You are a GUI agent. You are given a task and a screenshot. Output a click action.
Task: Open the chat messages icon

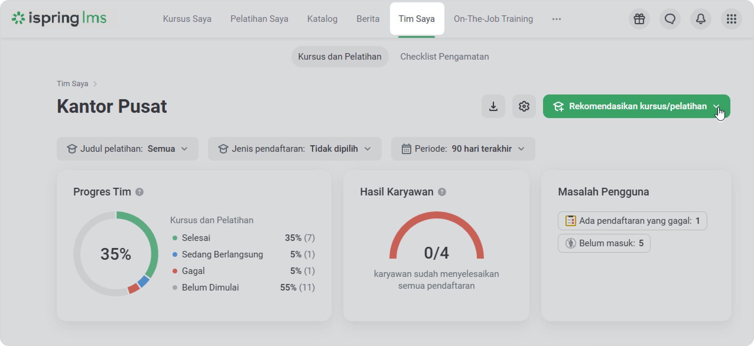670,19
